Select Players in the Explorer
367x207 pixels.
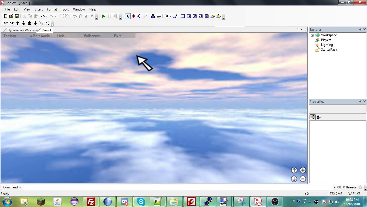pos(326,40)
